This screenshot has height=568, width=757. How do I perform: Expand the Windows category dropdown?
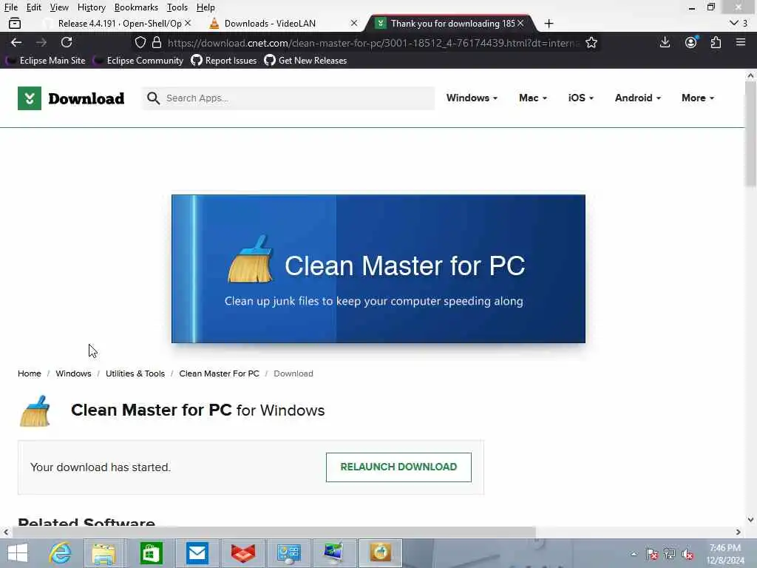(x=472, y=98)
